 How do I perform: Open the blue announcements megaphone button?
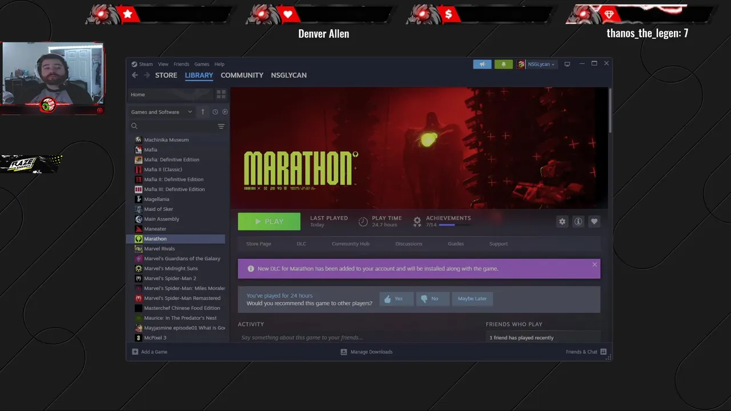(x=482, y=64)
